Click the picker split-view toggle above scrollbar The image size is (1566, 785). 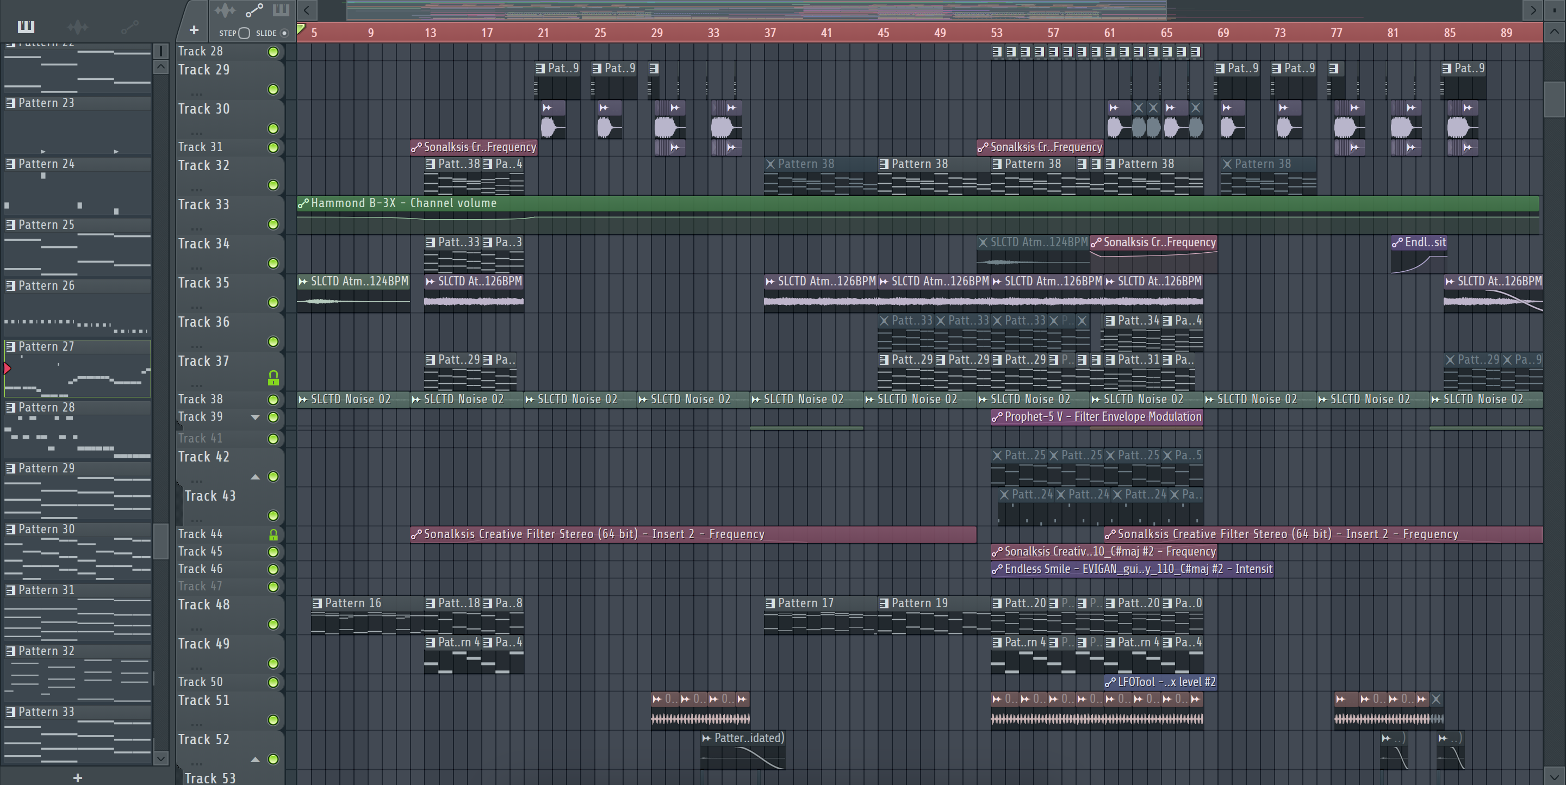click(160, 51)
